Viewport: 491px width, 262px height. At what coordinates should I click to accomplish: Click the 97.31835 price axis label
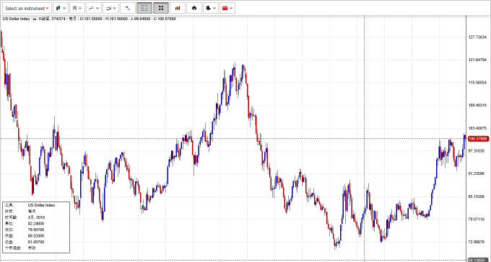pyautogui.click(x=477, y=151)
